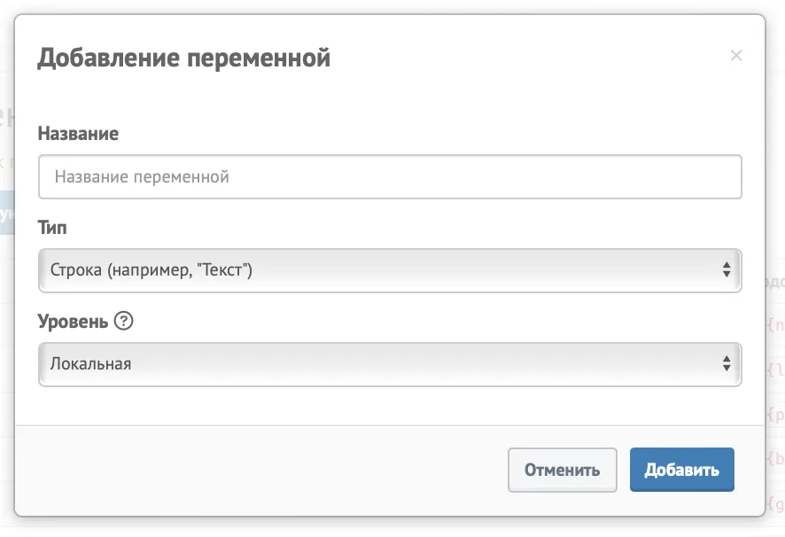The width and height of the screenshot is (785, 537).
Task: Click the background variable token starting with {b
Action: (x=775, y=458)
